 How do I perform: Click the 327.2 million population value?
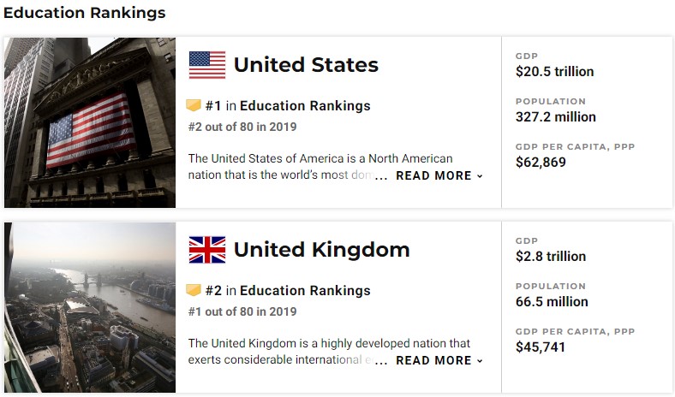(556, 117)
